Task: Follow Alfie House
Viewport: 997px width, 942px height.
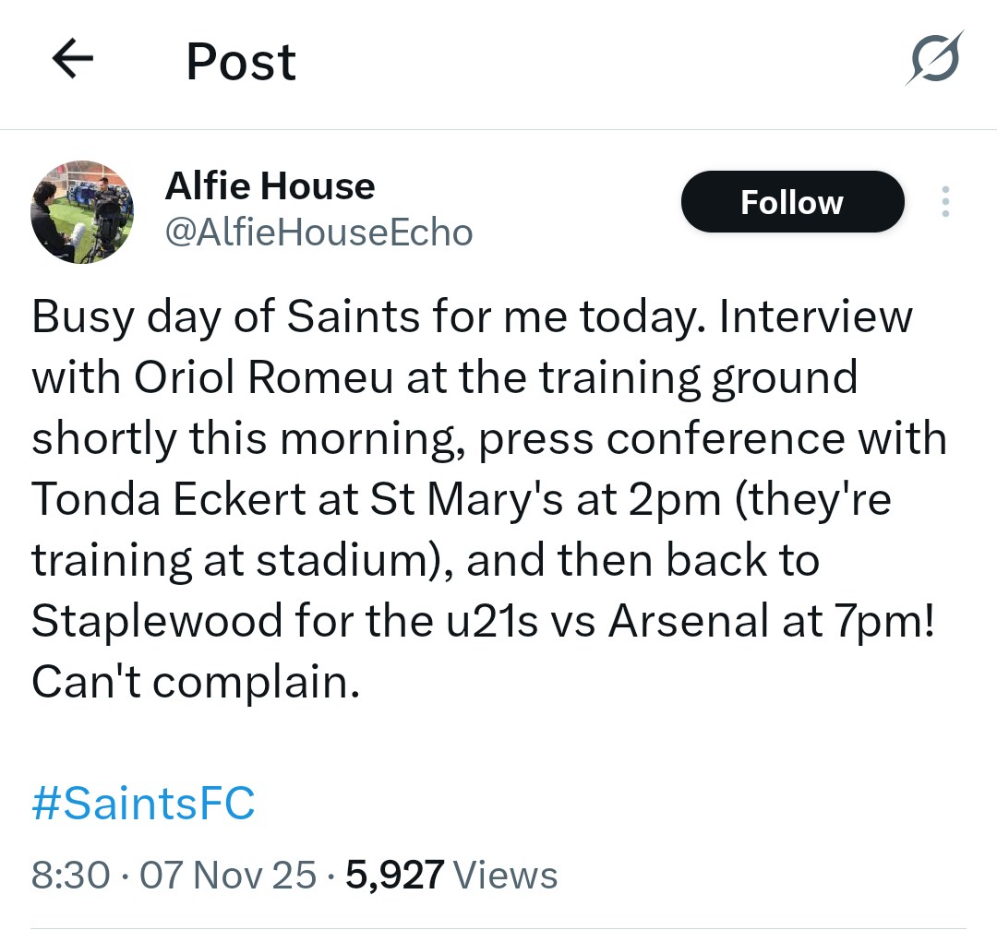Action: click(x=792, y=202)
